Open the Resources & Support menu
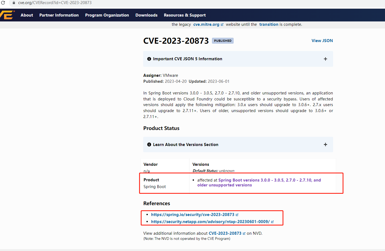 (185, 15)
